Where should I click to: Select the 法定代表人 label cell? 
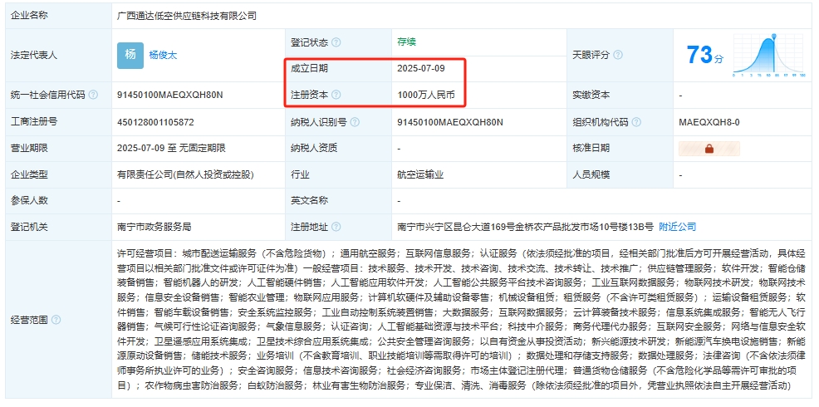58,56
